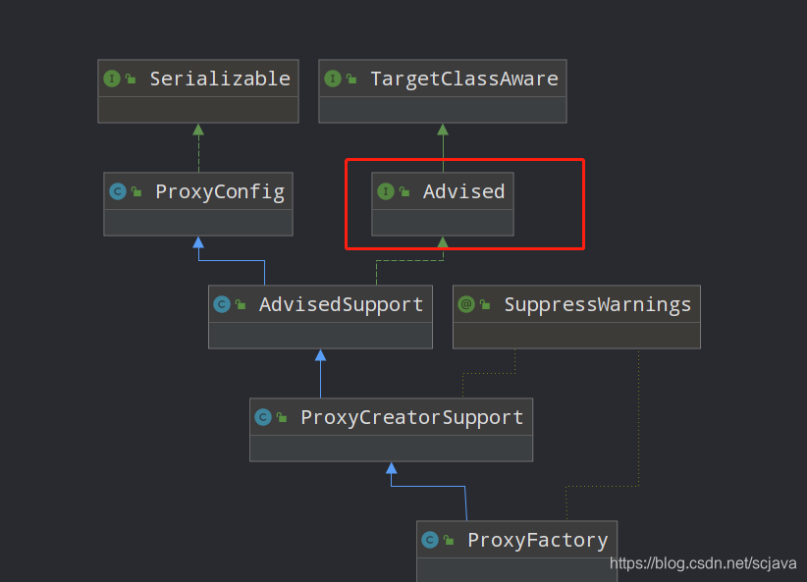Image resolution: width=807 pixels, height=582 pixels.
Task: Select the dashed green arrow from ProxyConfig to Serializable
Action: click(198, 148)
